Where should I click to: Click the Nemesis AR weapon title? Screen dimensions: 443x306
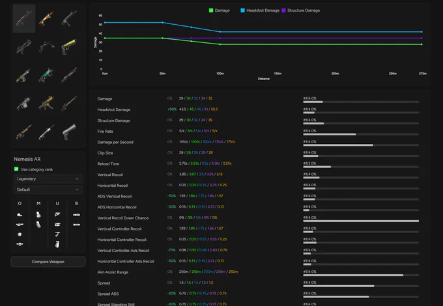coord(27,159)
